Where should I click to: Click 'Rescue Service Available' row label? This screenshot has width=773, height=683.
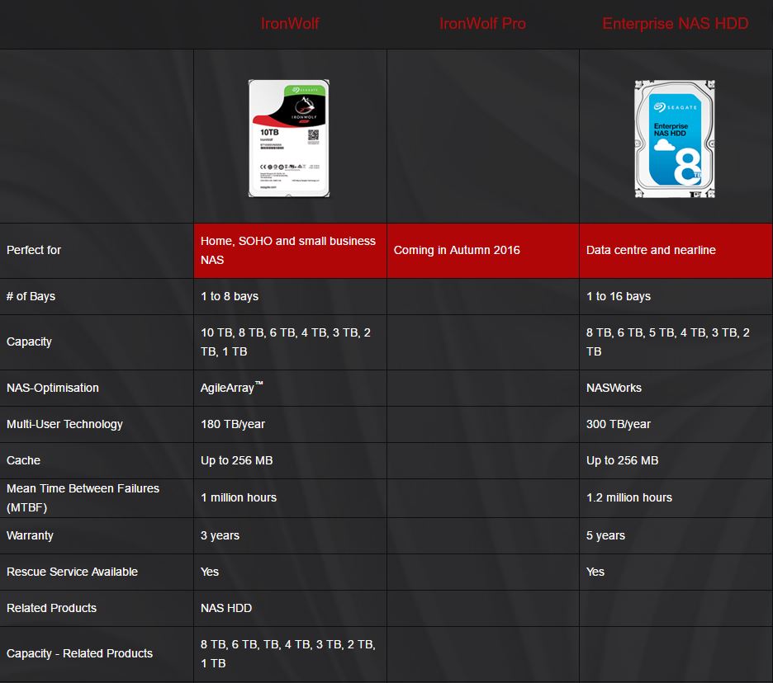pos(72,572)
